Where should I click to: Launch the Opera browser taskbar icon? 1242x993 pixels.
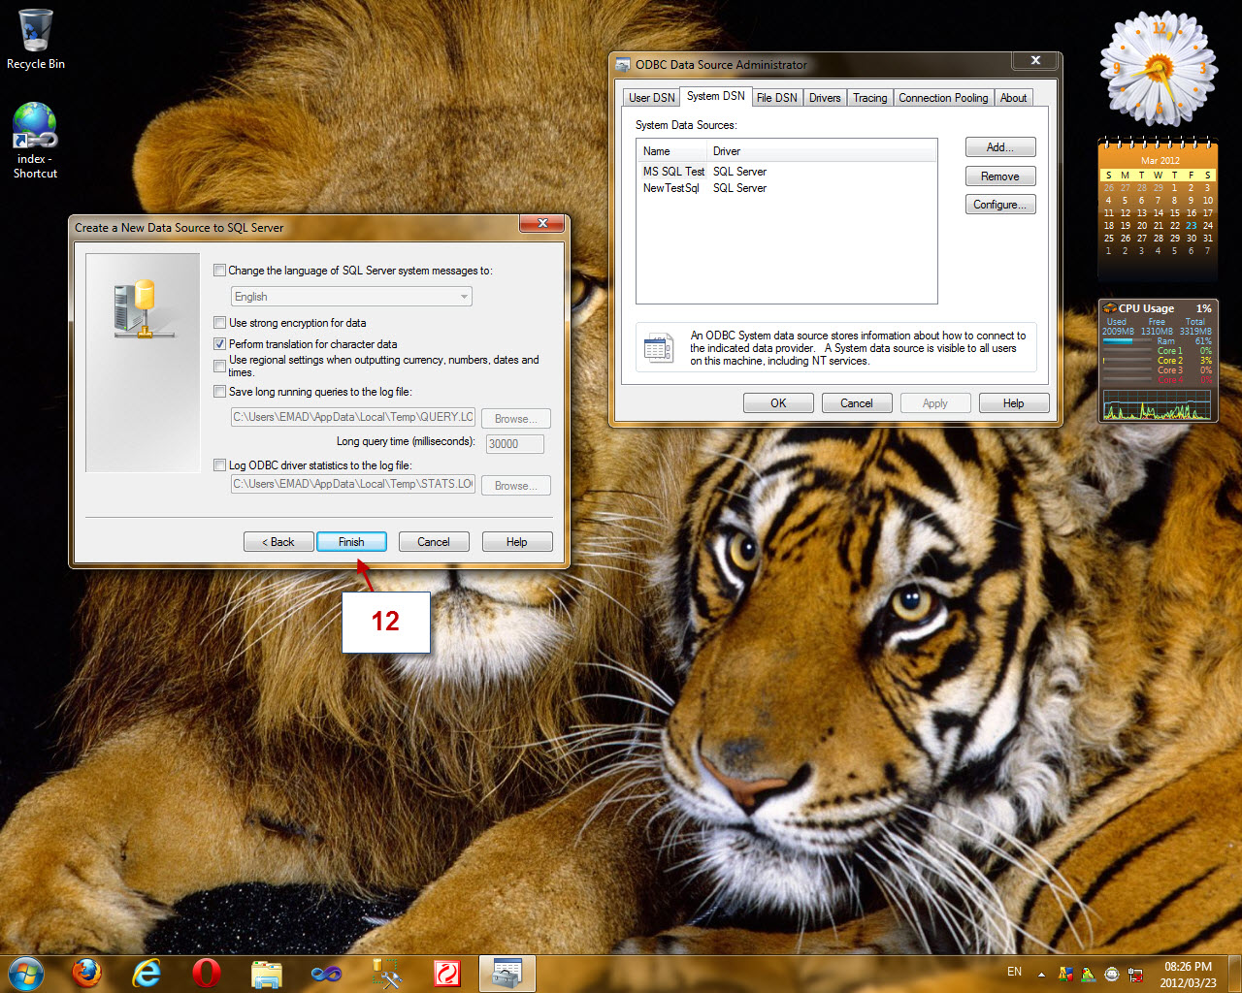coord(206,973)
